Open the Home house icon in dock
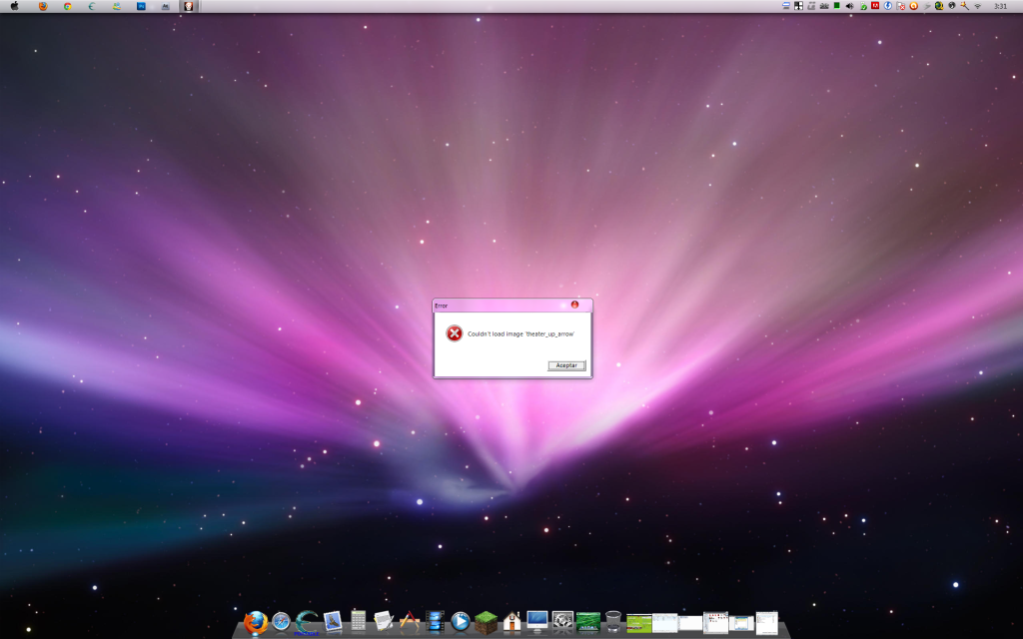The height and width of the screenshot is (639, 1023). pyautogui.click(x=511, y=622)
